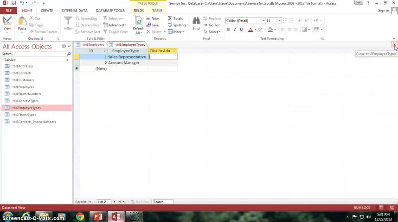Open the font size dropdown showing 11
Image resolution: width=398 pixels, height=222 pixels.
point(280,21)
